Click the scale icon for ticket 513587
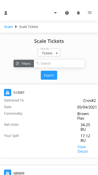Screen dimensions: 98x175 coord(8,93)
